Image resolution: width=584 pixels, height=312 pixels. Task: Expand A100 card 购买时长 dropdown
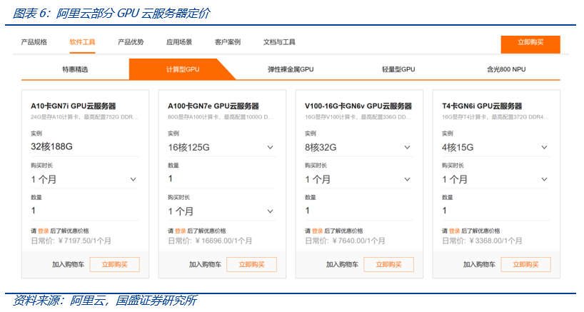tap(222, 211)
